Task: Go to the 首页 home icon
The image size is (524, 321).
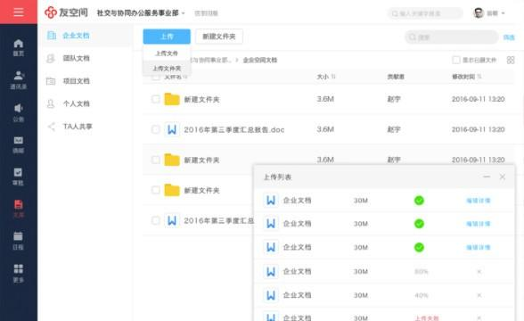Action: coord(19,44)
